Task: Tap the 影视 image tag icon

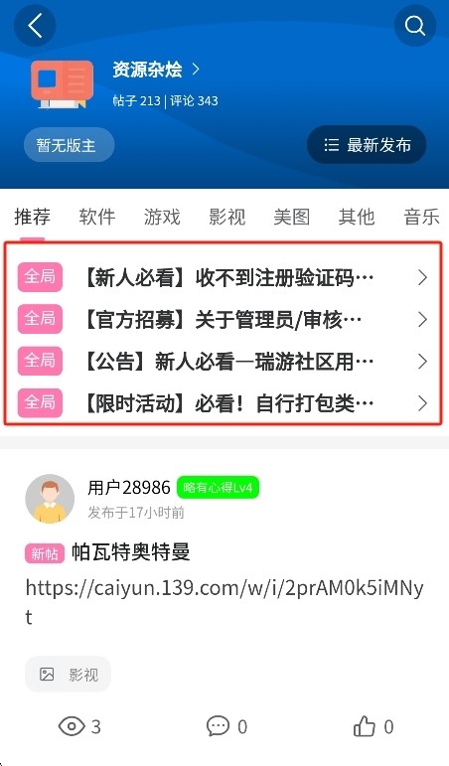Action: pyautogui.click(x=47, y=675)
